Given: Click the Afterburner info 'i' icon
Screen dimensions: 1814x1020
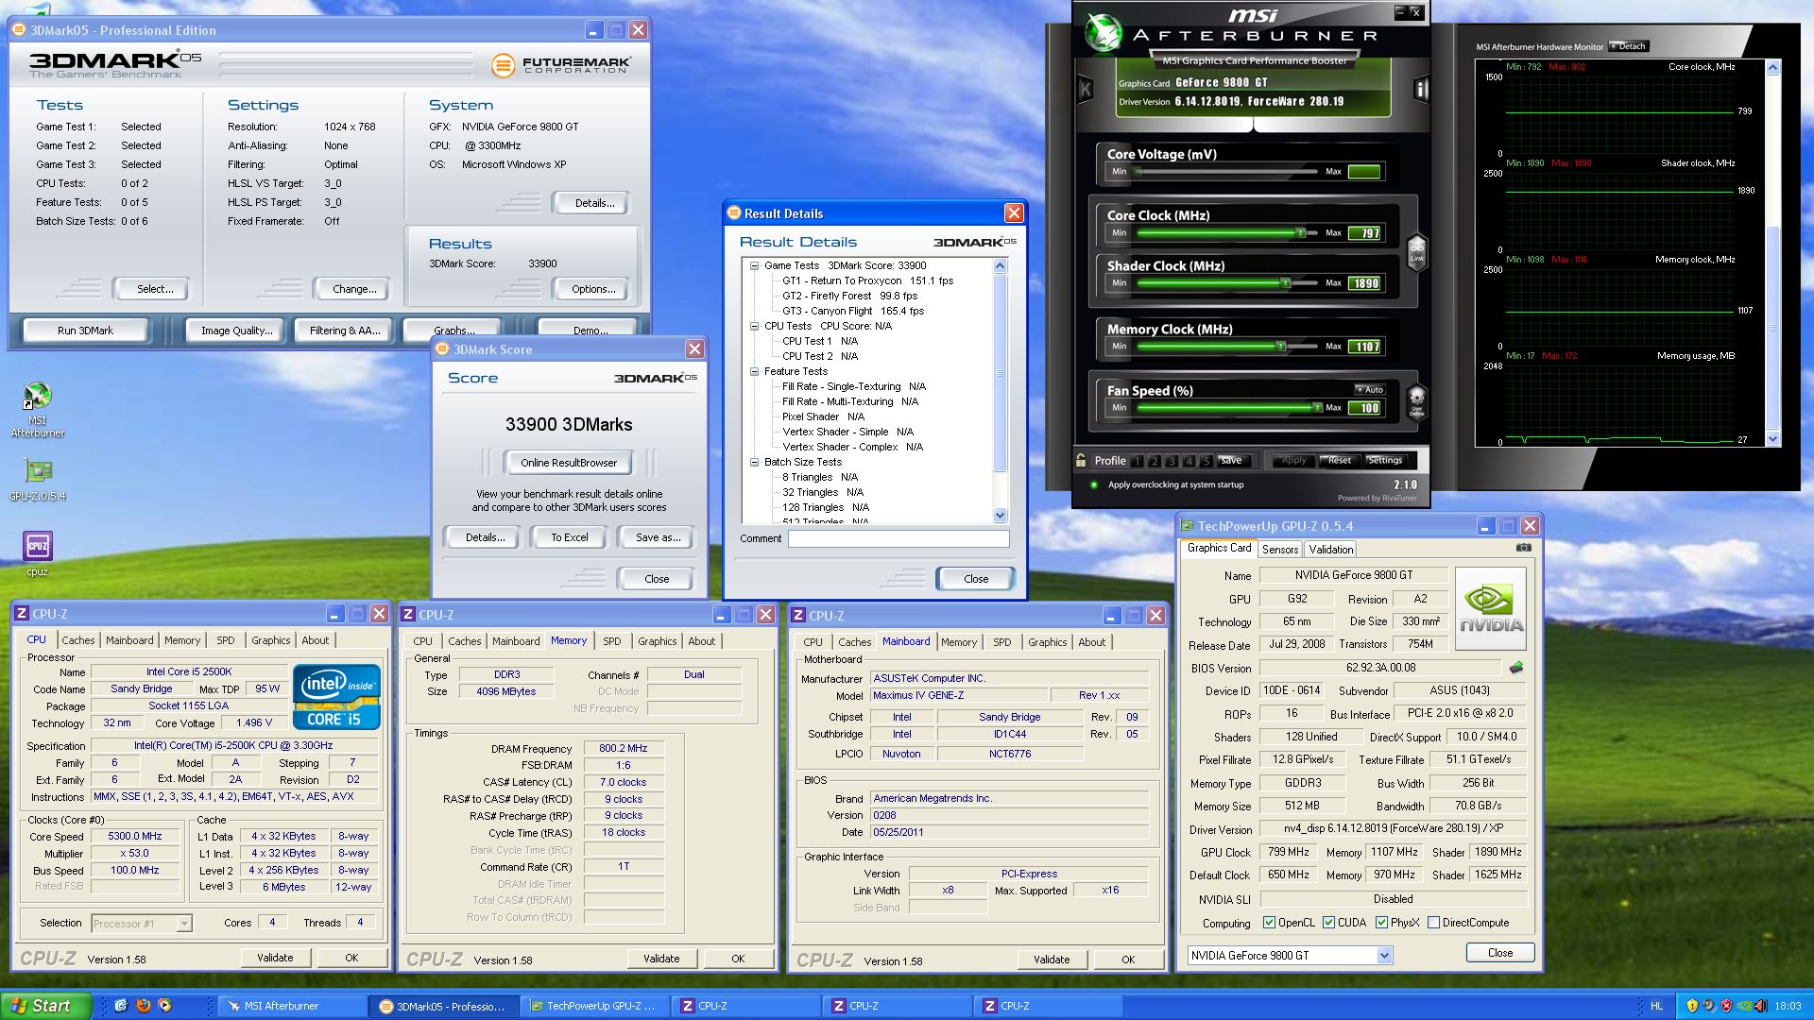Looking at the screenshot, I should (x=1421, y=90).
